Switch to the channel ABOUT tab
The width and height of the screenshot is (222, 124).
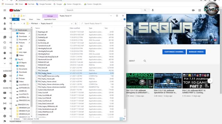tap(132, 61)
